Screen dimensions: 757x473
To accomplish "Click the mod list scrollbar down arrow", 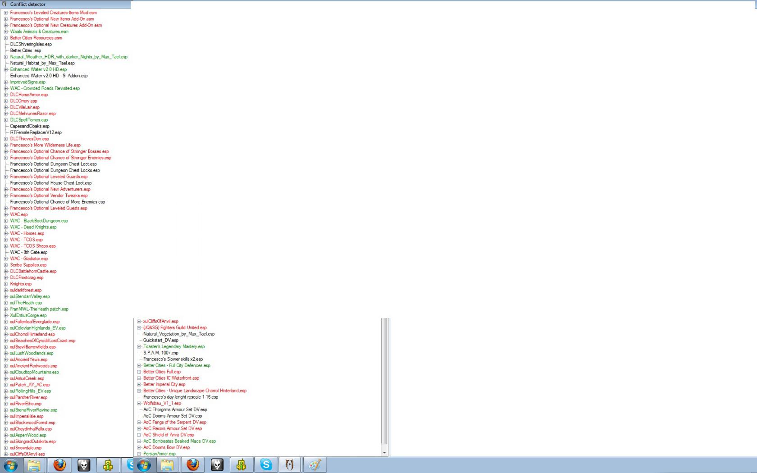I will pos(384,453).
